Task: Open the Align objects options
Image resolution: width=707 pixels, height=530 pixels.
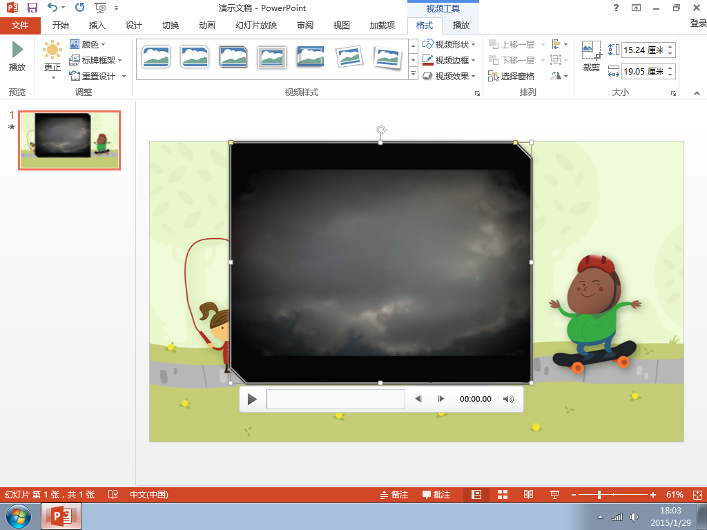Action: 559,44
